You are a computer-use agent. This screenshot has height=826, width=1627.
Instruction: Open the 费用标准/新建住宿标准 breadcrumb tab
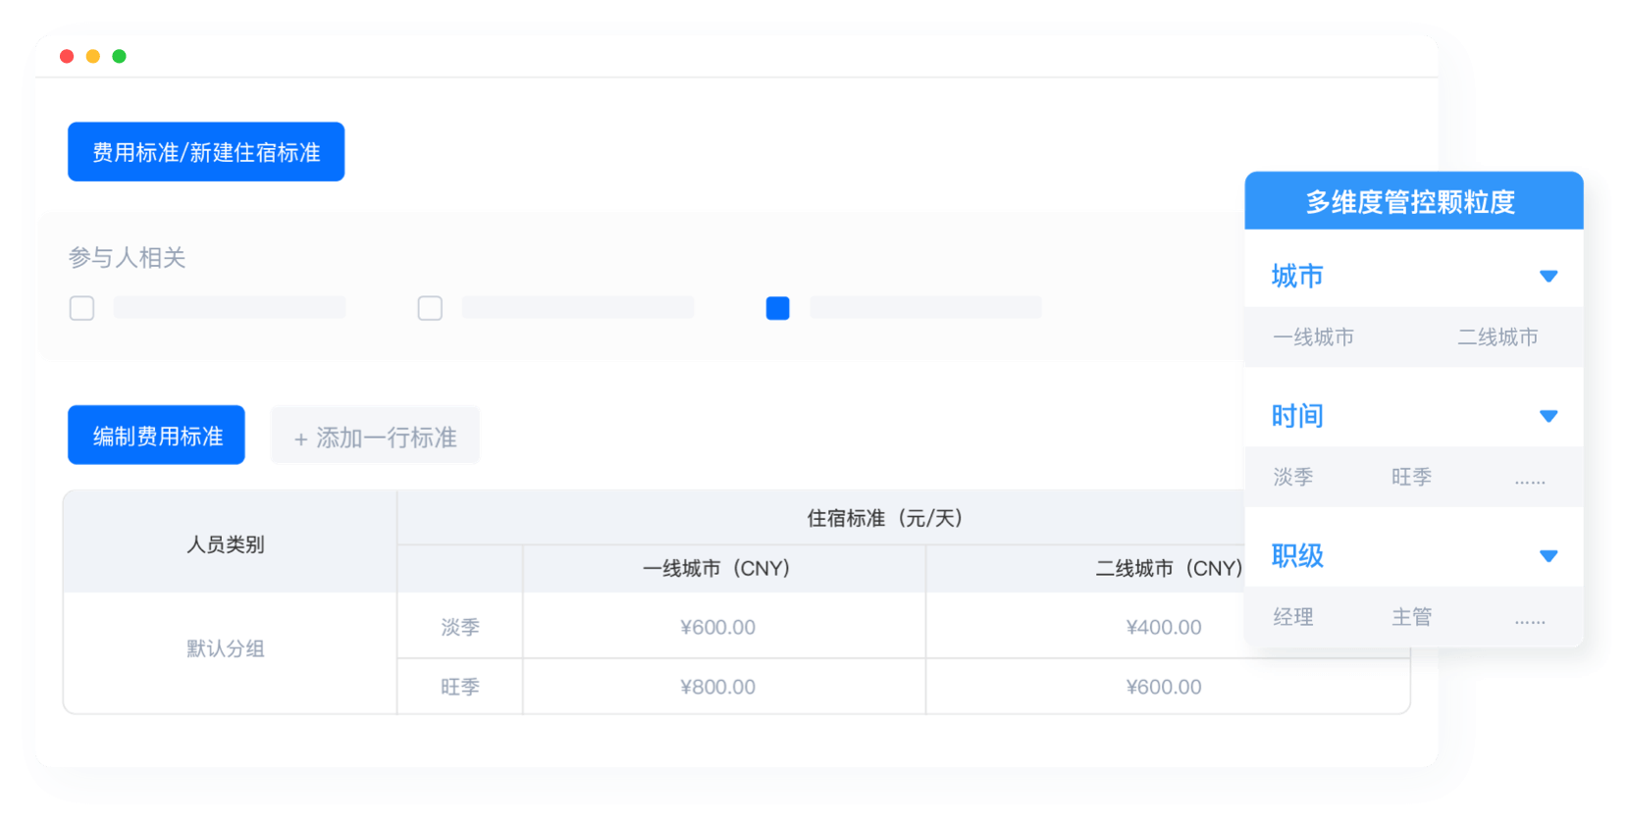coord(206,152)
